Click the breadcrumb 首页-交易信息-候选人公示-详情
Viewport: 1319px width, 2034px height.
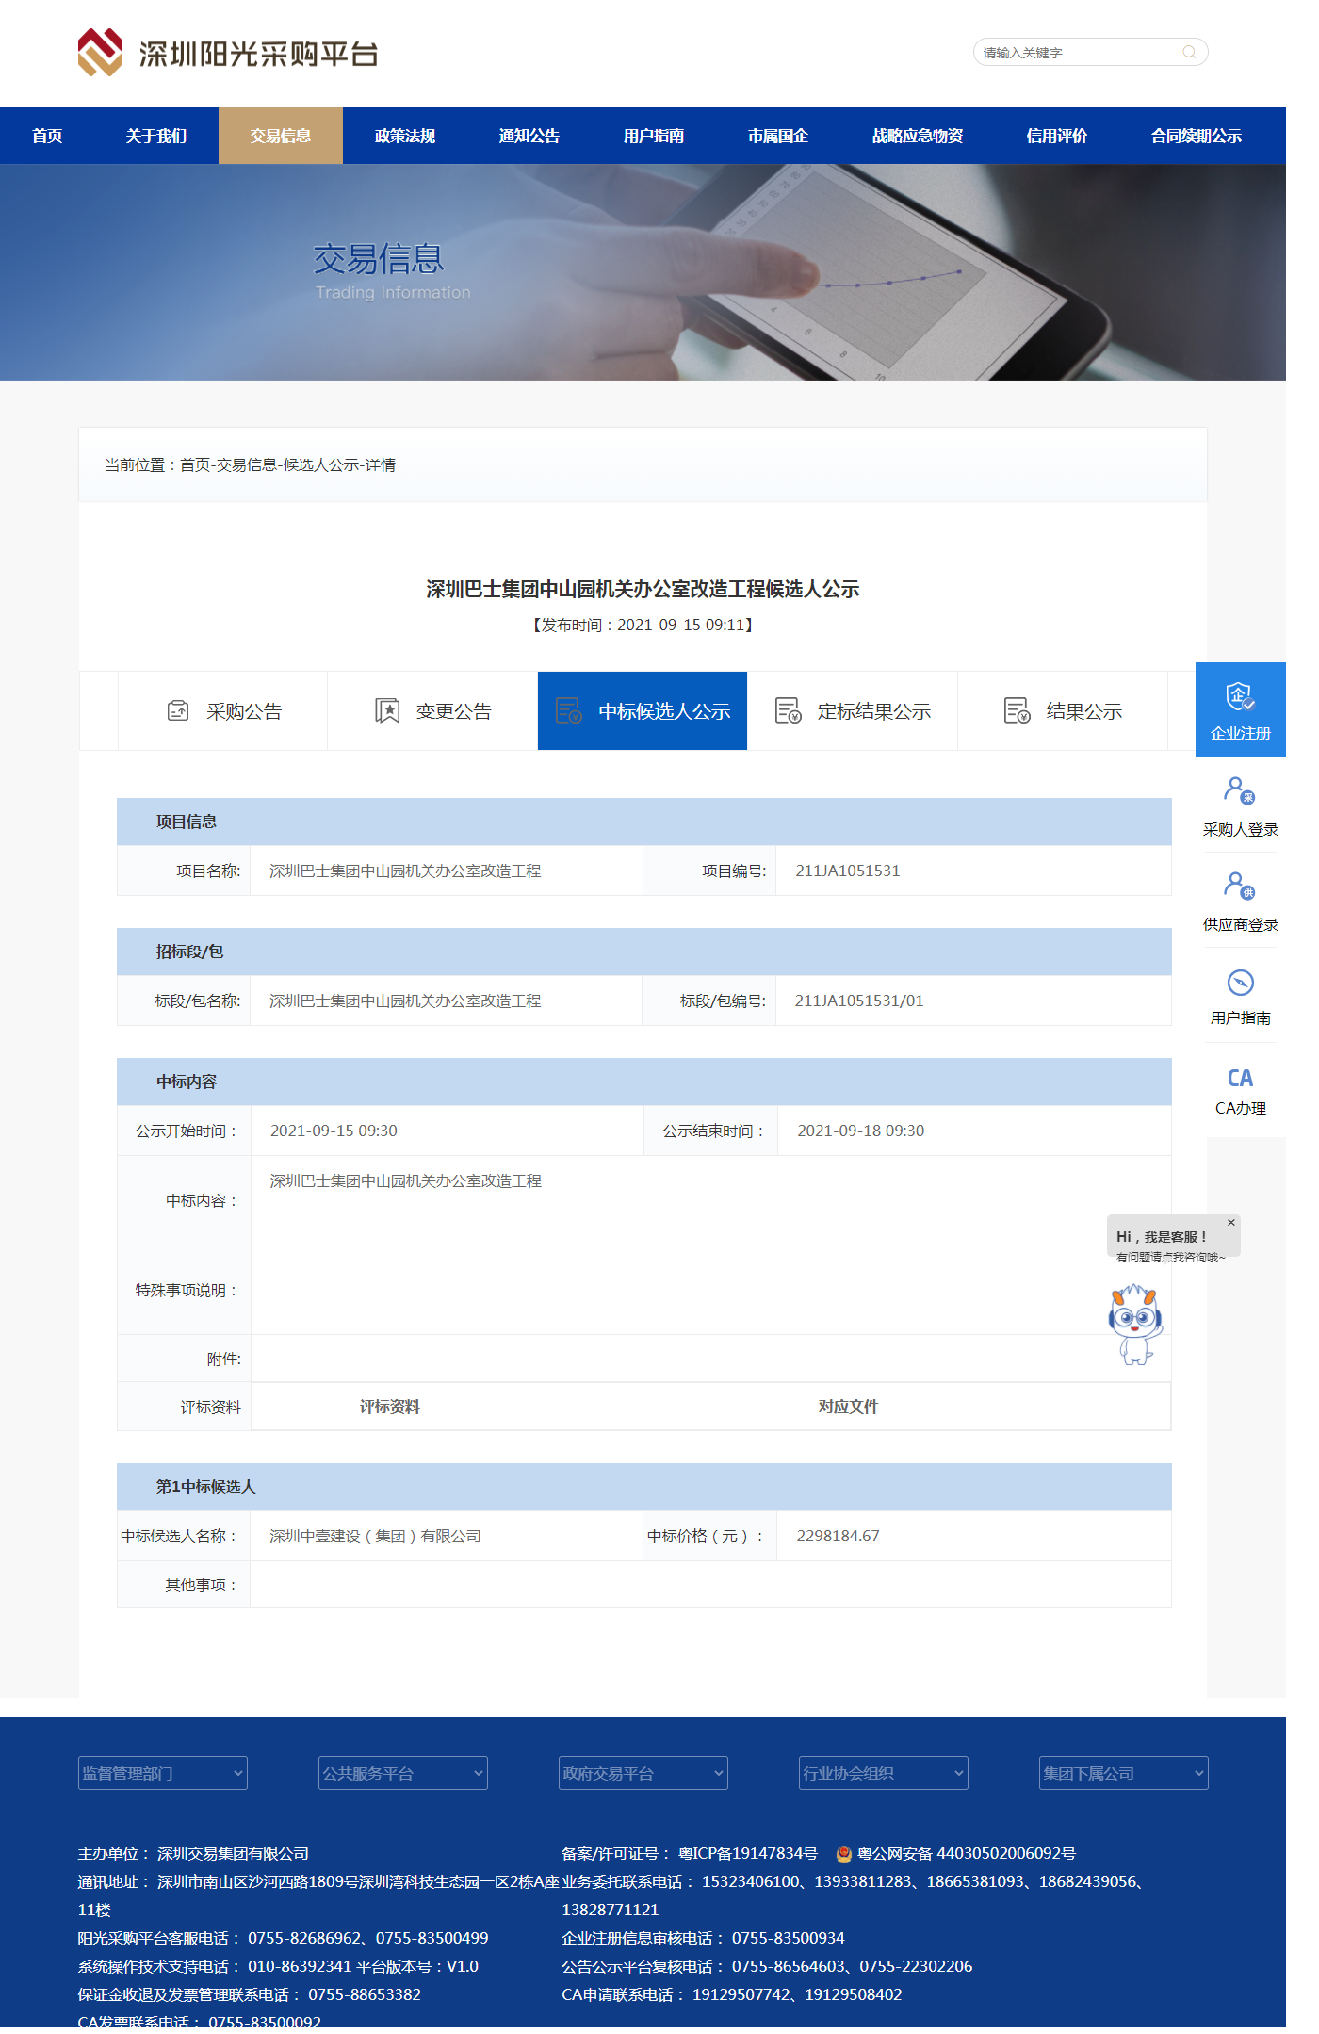pos(287,464)
